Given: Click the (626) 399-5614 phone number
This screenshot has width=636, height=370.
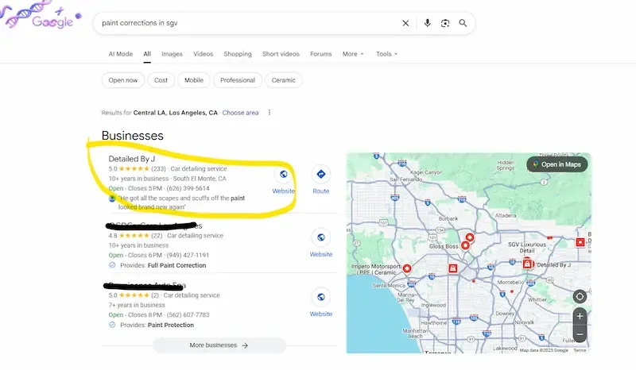Looking at the screenshot, I should point(188,188).
